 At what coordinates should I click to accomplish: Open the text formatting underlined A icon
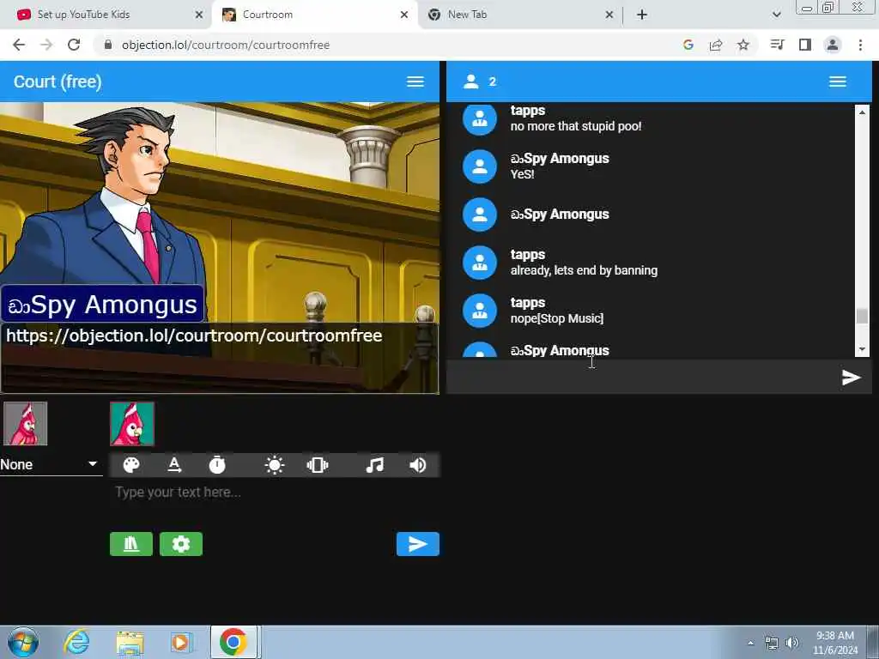[174, 465]
